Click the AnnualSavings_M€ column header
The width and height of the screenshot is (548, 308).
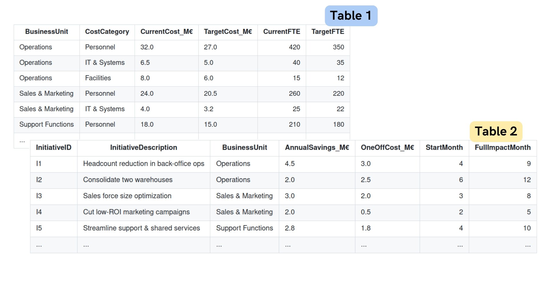point(317,147)
